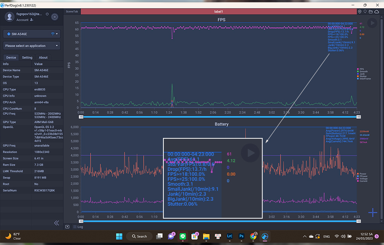Switch to the About tab
Image resolution: width=384 pixels, height=245 pixels.
coord(43,57)
